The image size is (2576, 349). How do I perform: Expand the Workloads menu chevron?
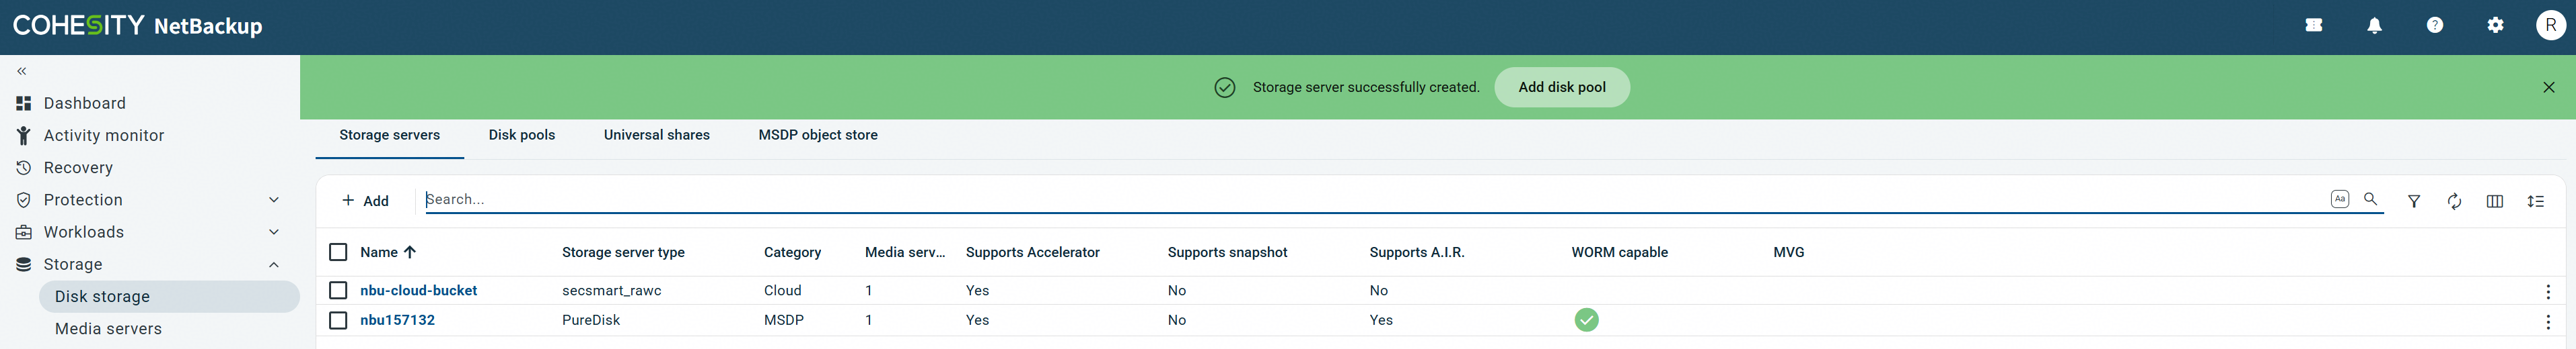[274, 232]
